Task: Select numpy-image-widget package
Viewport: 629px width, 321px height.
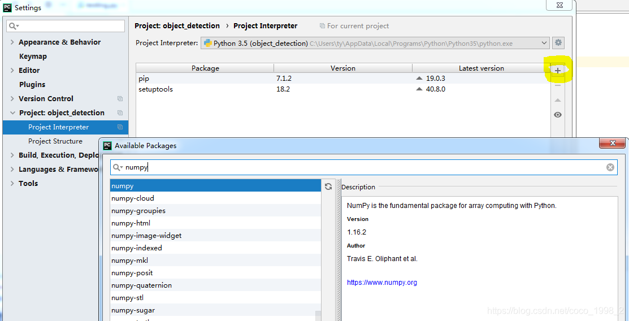Action: (x=216, y=236)
